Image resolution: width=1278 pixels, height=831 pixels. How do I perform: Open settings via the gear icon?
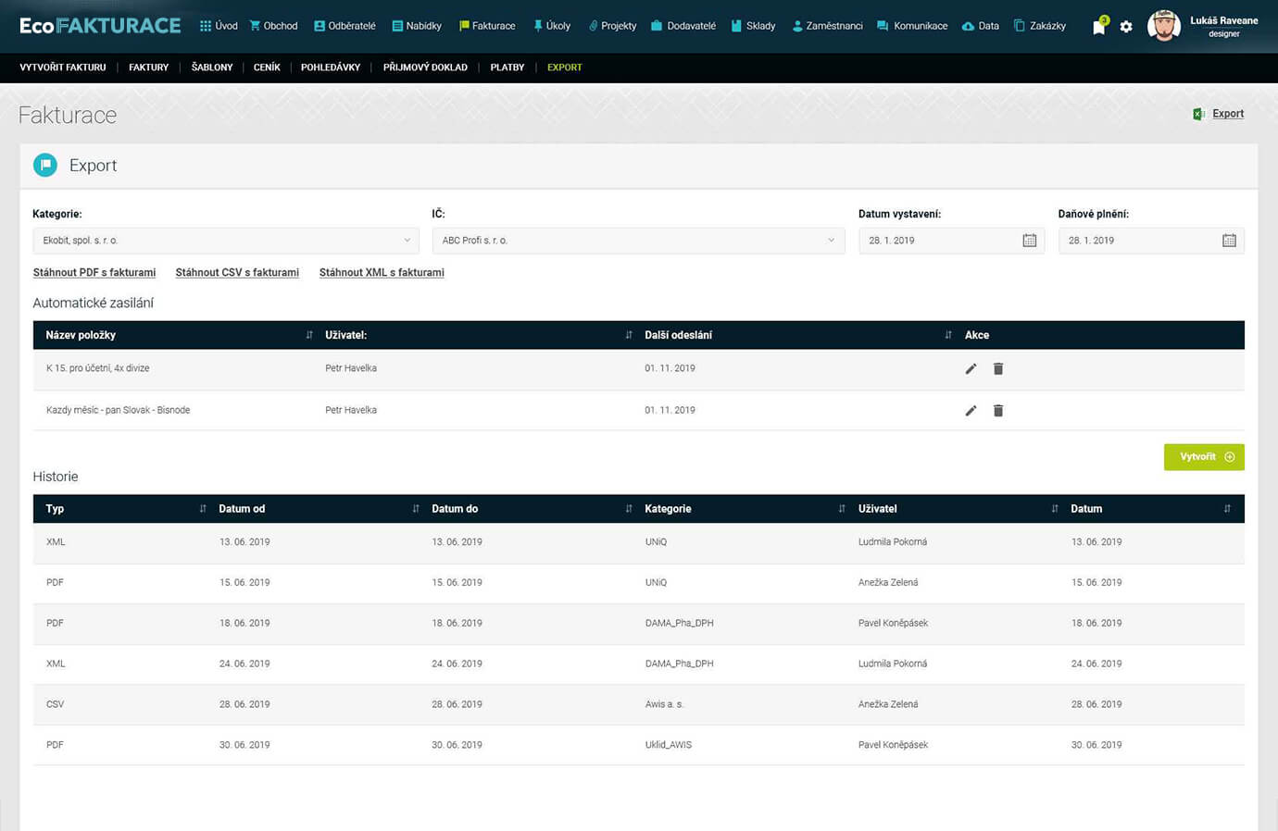click(x=1126, y=27)
